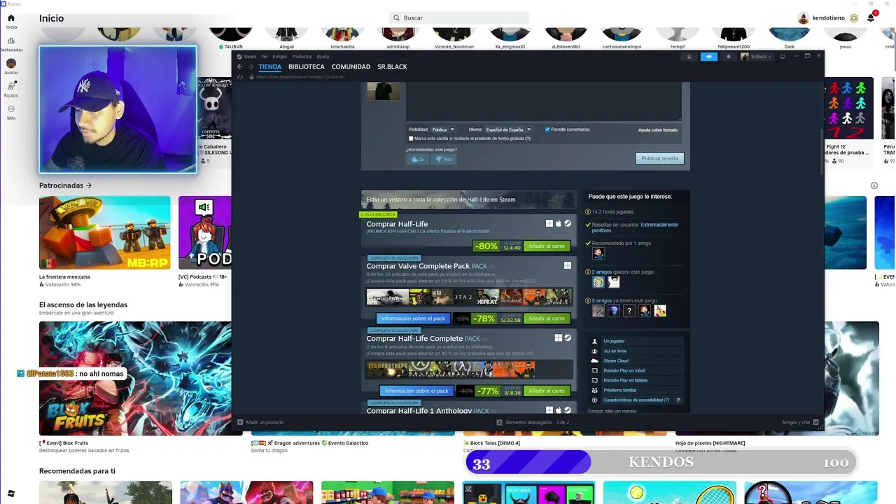
Task: Recommend the game with the Sí thumbs-up
Action: coord(418,159)
